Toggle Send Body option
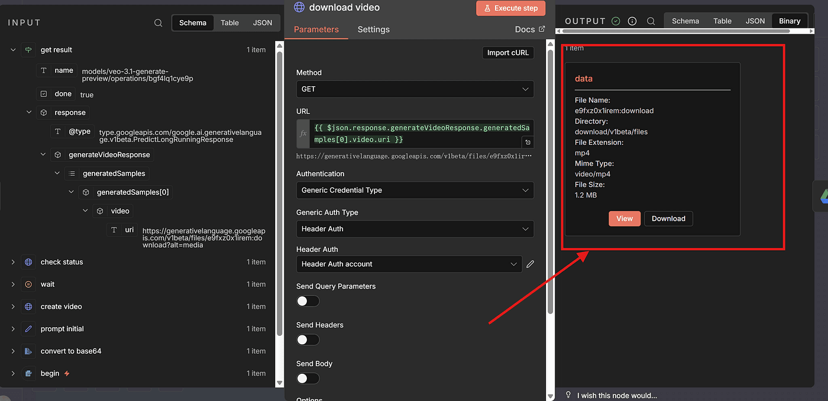This screenshot has width=828, height=401. pos(308,379)
